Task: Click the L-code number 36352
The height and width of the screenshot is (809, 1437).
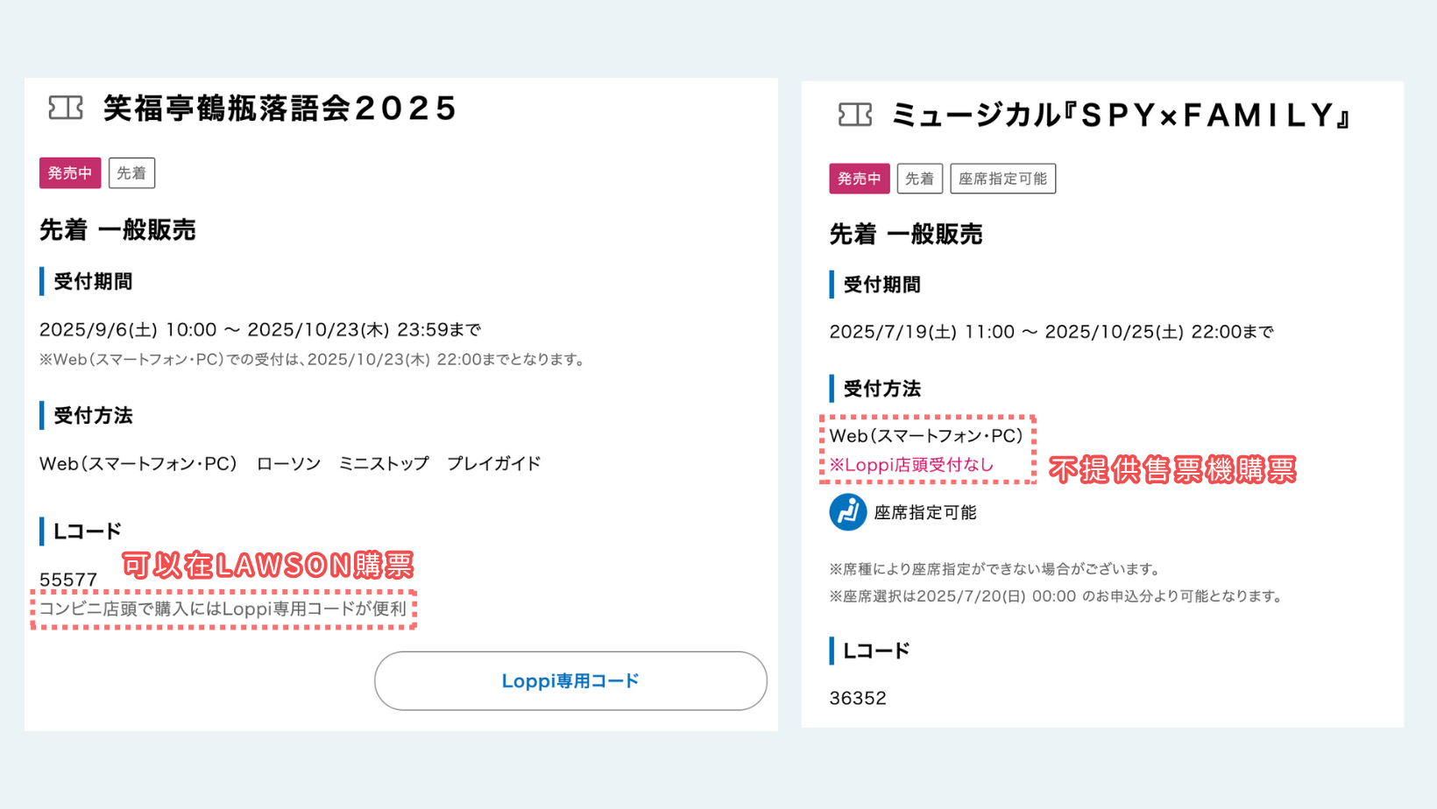Action: pos(858,698)
